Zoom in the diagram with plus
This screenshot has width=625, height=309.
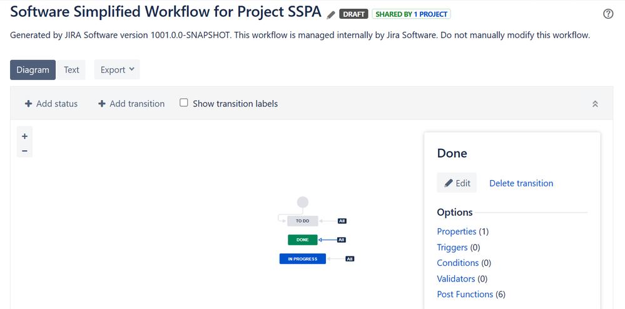click(x=25, y=136)
